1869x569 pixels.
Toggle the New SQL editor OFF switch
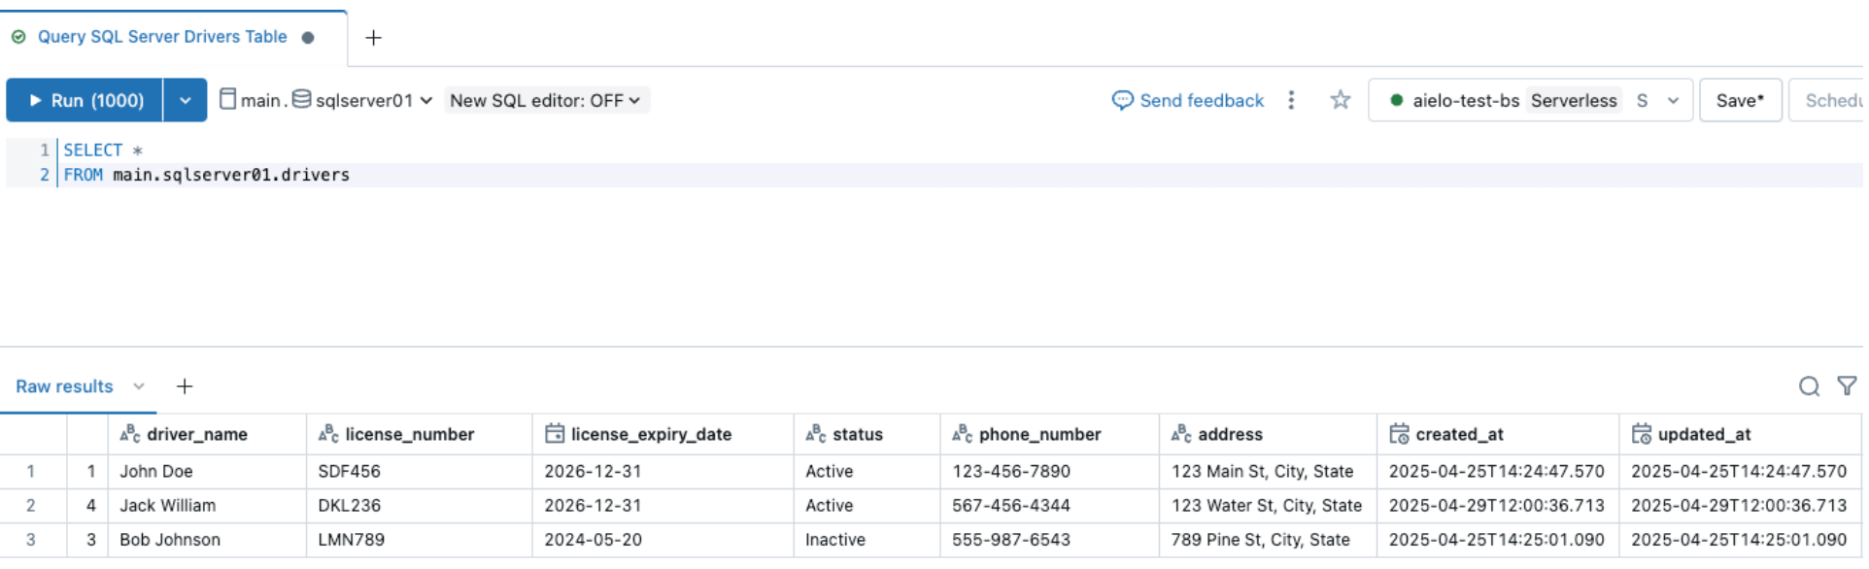546,100
